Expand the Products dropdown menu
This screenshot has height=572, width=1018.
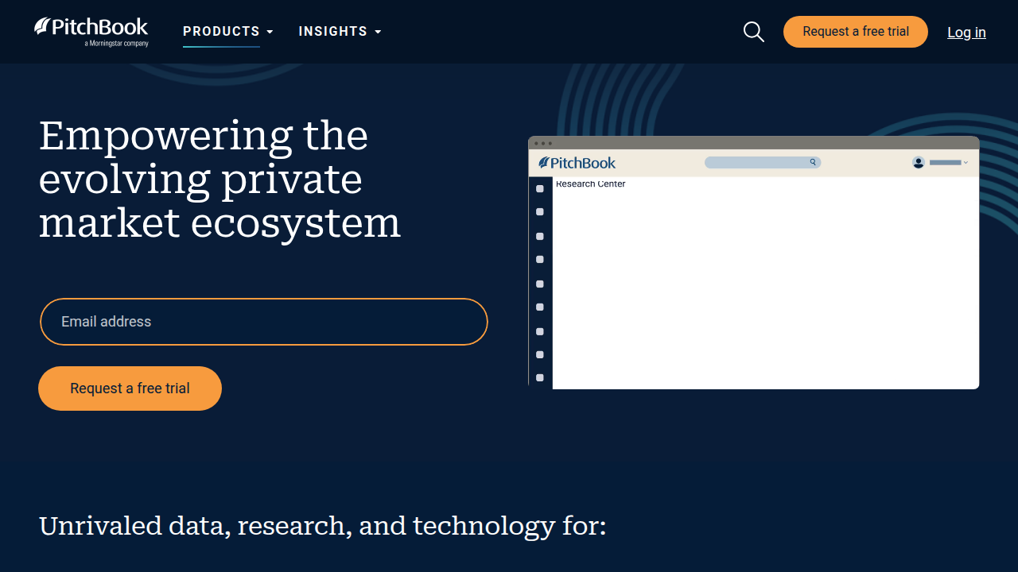coord(228,32)
